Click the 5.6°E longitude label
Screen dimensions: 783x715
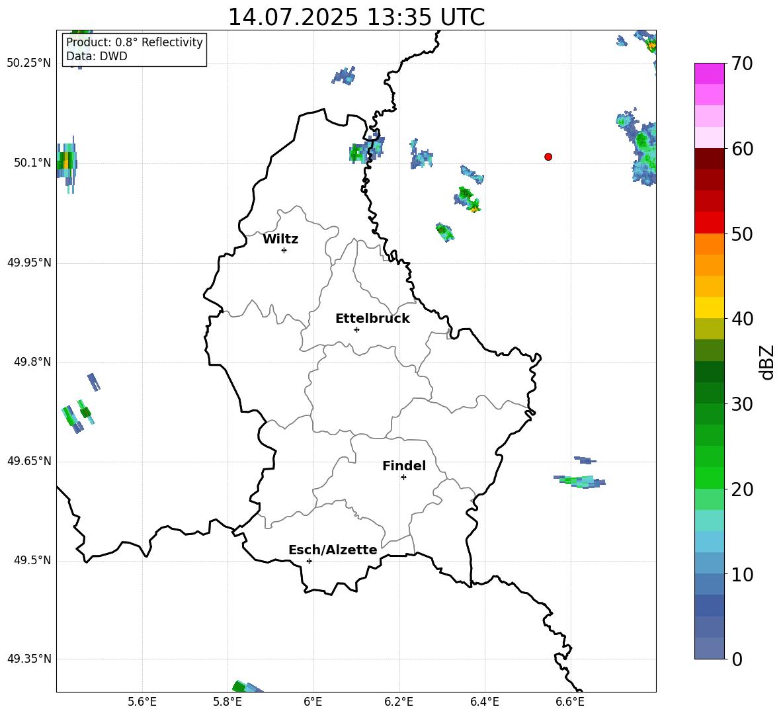click(142, 702)
